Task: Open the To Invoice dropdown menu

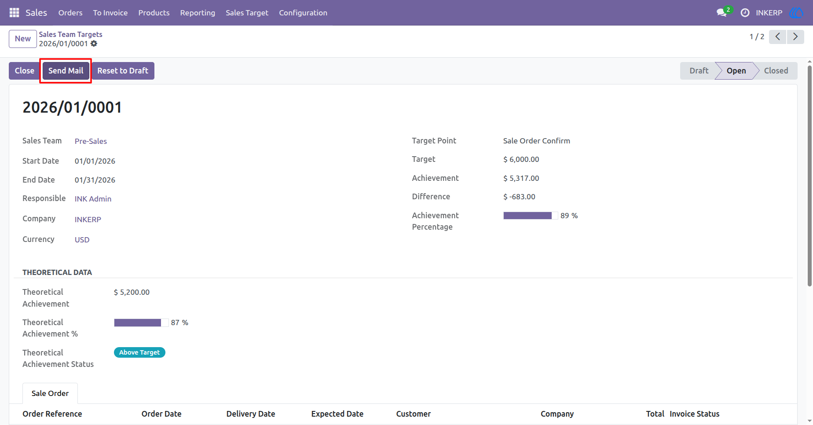Action: (x=110, y=13)
